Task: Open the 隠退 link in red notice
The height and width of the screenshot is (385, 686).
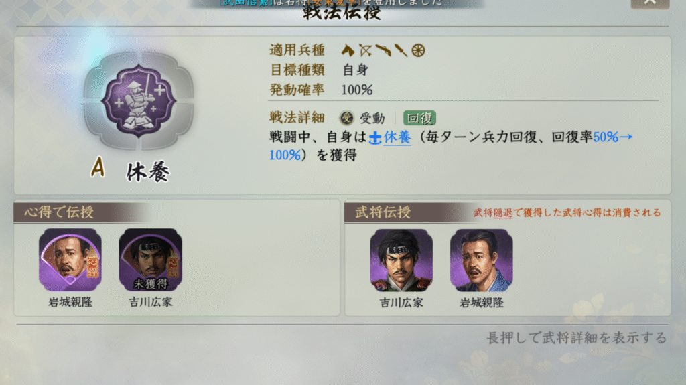Action: tap(502, 213)
